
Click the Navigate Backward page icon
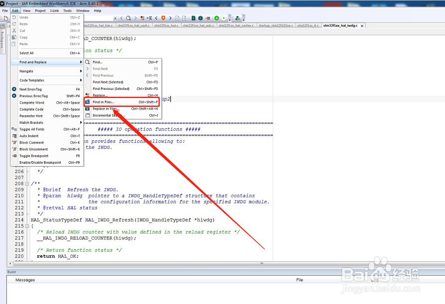[177, 18]
